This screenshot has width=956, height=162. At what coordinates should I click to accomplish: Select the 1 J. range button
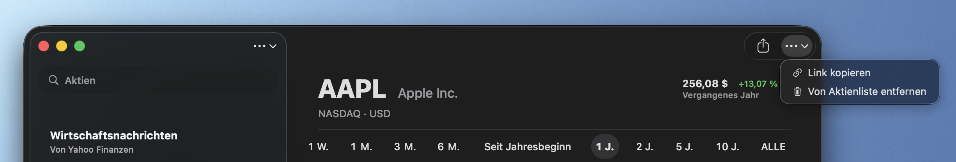[x=605, y=147]
